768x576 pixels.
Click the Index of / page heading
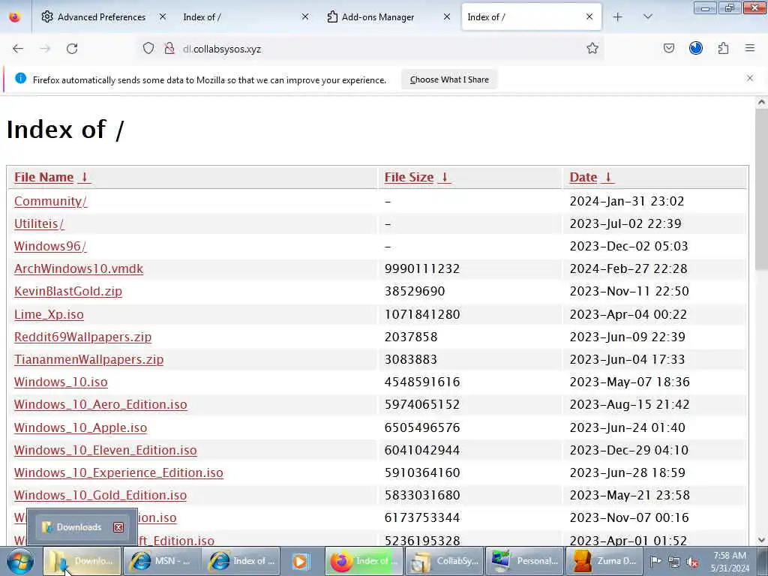pos(65,129)
